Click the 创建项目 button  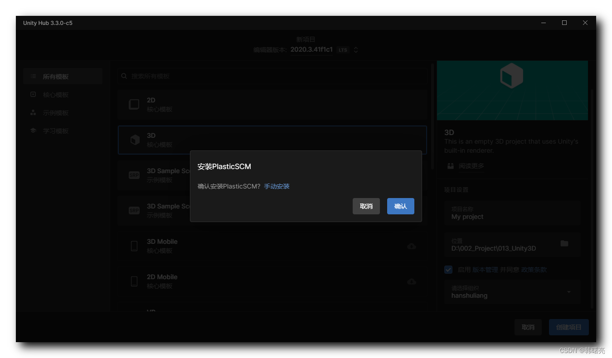(569, 327)
